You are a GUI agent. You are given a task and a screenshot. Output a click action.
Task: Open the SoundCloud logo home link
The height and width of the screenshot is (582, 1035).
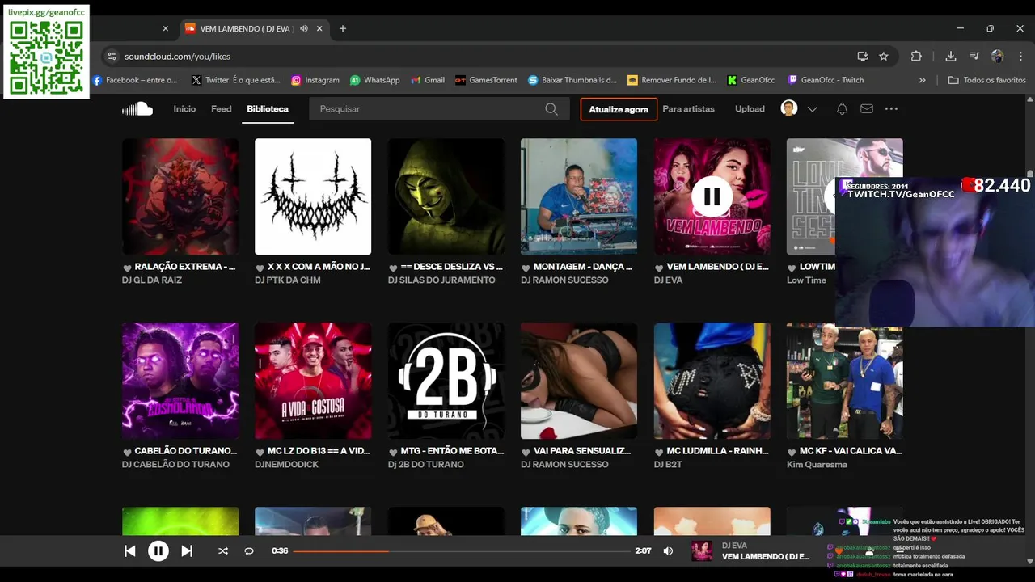pyautogui.click(x=137, y=109)
